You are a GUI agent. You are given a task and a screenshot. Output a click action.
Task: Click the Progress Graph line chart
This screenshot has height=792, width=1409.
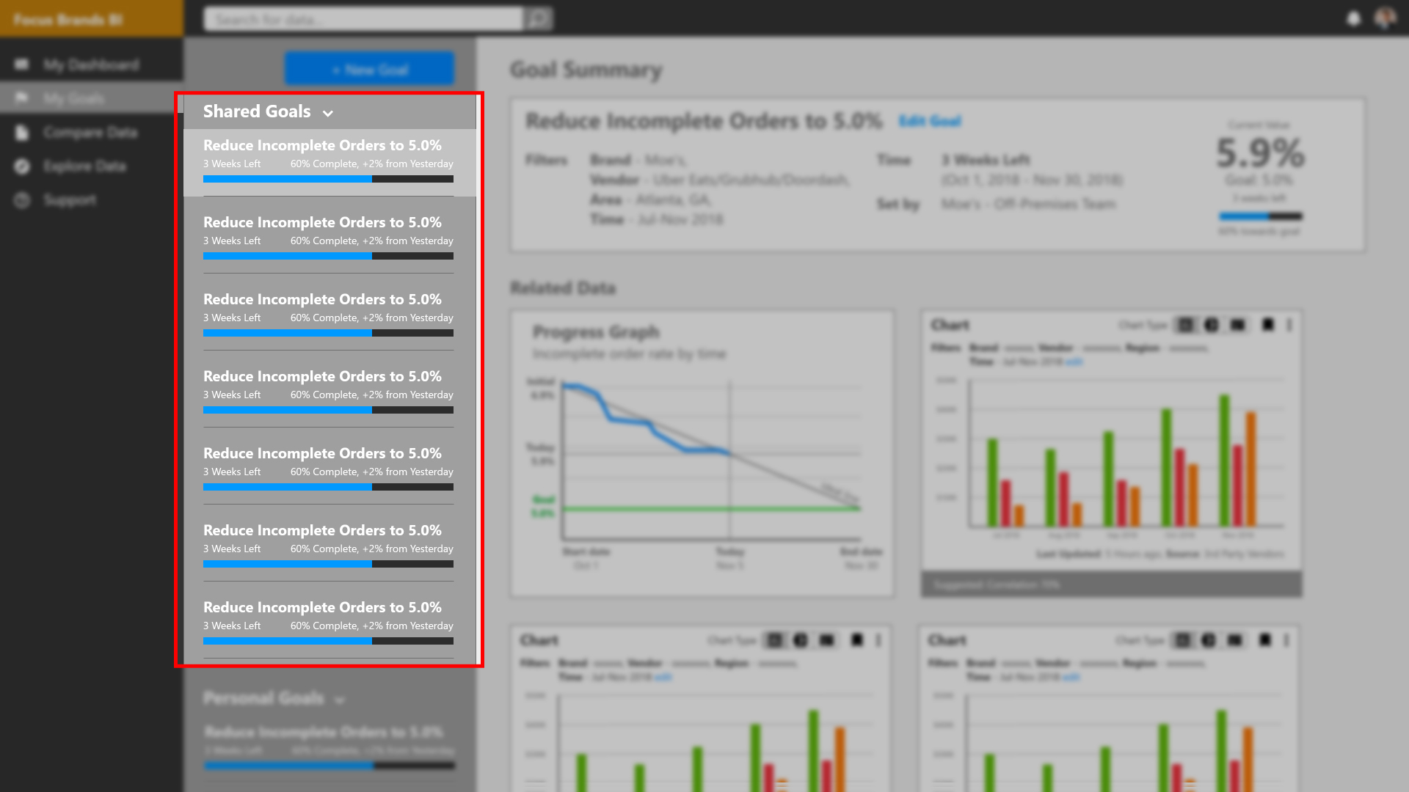[710, 460]
